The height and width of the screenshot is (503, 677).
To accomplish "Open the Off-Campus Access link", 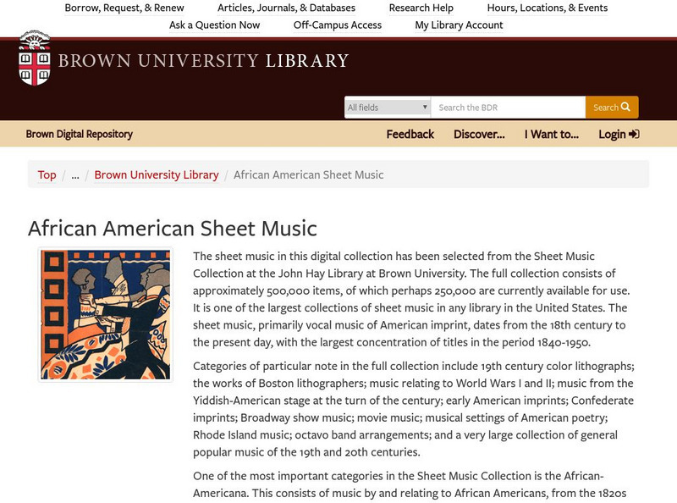I will pos(338,25).
